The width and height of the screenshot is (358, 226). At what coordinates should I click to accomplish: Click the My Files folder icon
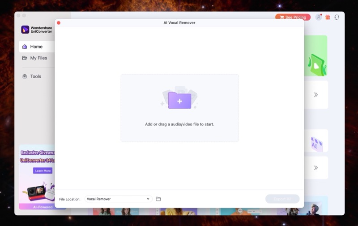25,58
